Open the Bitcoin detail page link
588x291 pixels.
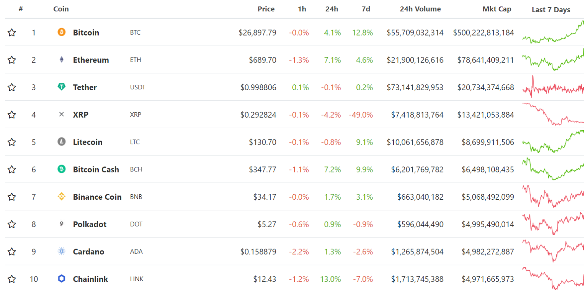[x=86, y=32]
